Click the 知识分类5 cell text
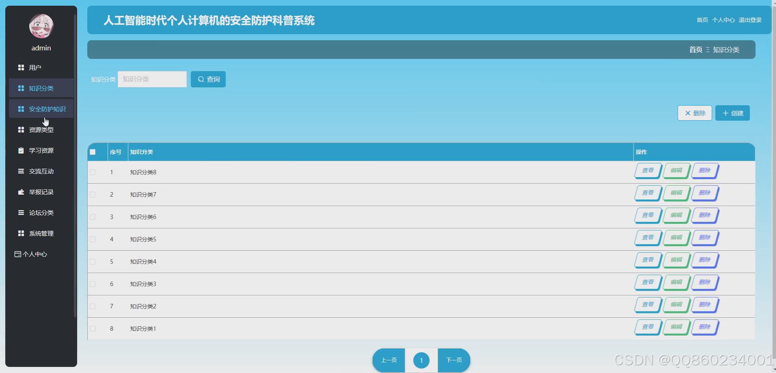Viewport: 776px width, 373px height. click(143, 239)
